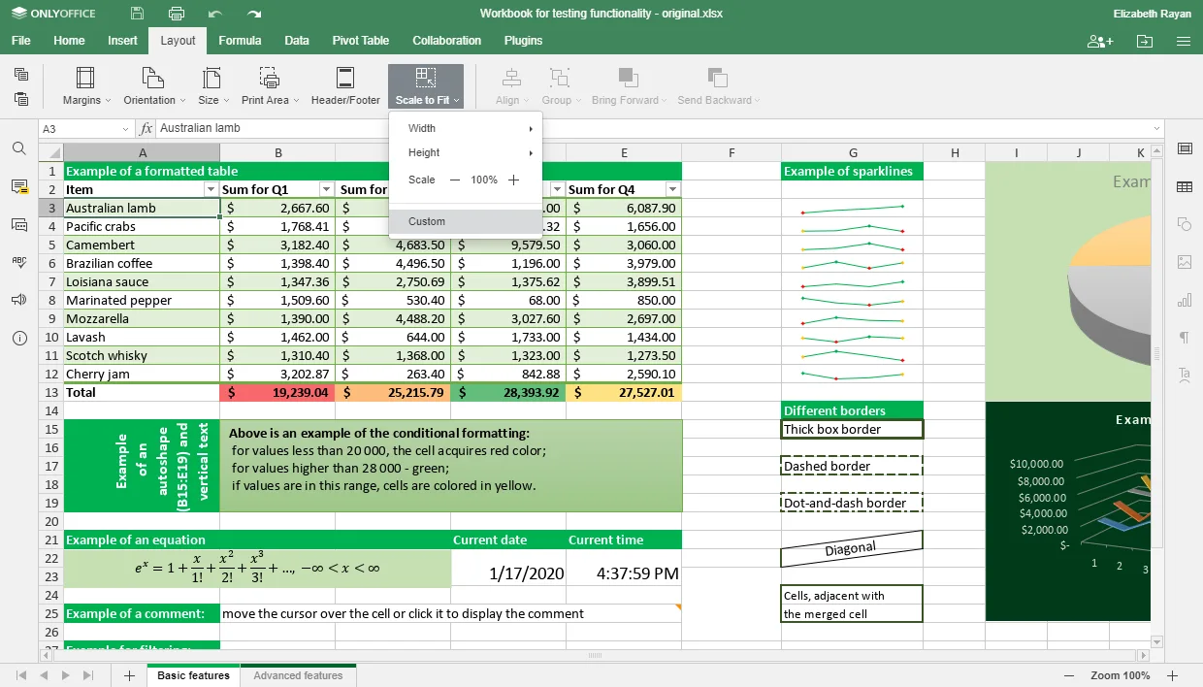The width and height of the screenshot is (1203, 687).
Task: Click the Undo arrow icon
Action: coord(215,14)
